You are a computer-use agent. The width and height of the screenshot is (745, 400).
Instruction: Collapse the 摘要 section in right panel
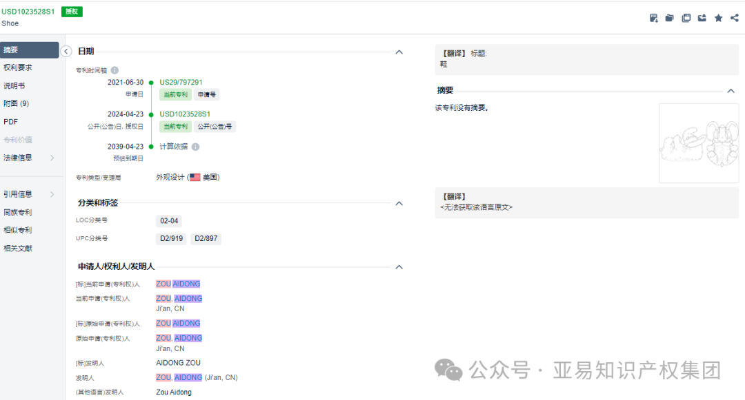(731, 90)
